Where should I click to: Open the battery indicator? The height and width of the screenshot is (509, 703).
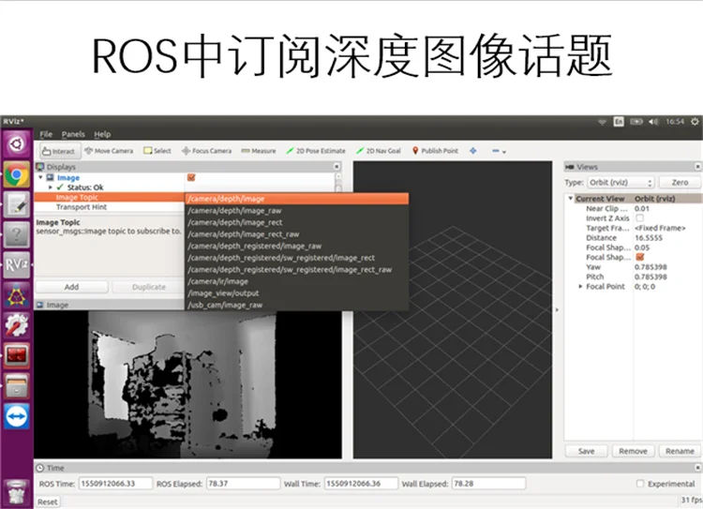(x=636, y=122)
